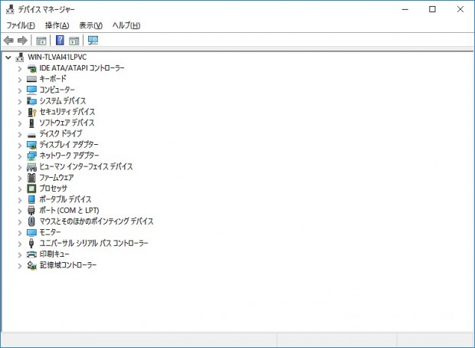Image resolution: width=475 pixels, height=348 pixels.
Task: Click the ポート (COM と LPT) connector icon
Action: (31, 210)
